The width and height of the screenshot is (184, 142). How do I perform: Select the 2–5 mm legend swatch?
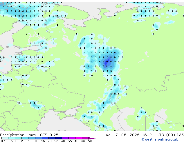[x=25, y=138]
